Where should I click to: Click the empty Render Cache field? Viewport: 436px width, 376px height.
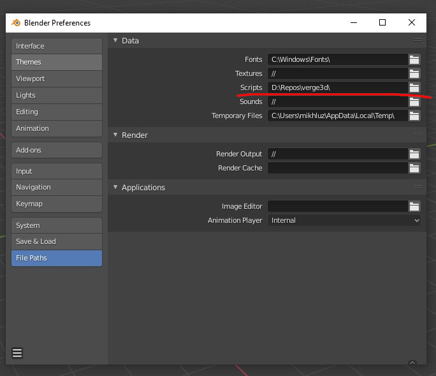click(x=338, y=169)
